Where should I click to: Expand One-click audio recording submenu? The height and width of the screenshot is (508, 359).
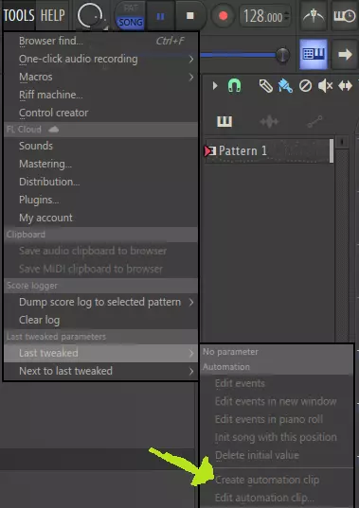[x=100, y=59]
